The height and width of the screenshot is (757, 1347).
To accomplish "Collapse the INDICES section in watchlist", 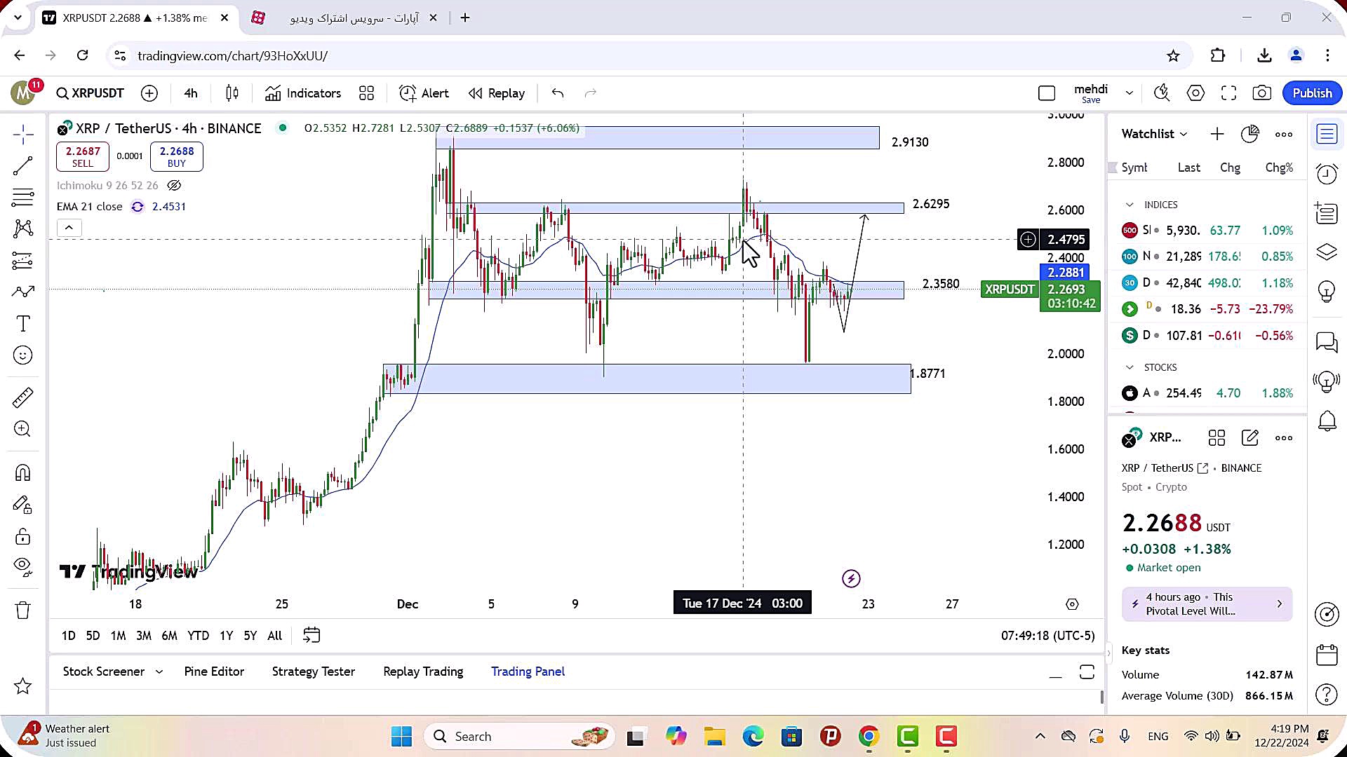I will [x=1130, y=205].
